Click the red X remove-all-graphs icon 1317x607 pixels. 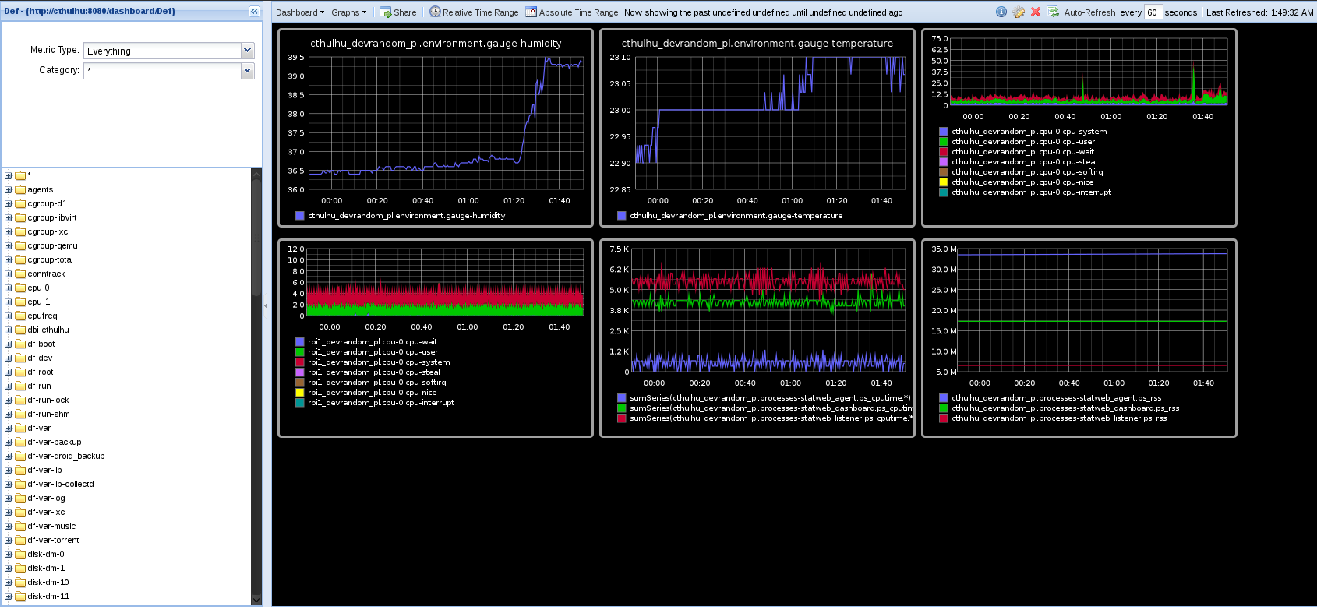click(1036, 12)
